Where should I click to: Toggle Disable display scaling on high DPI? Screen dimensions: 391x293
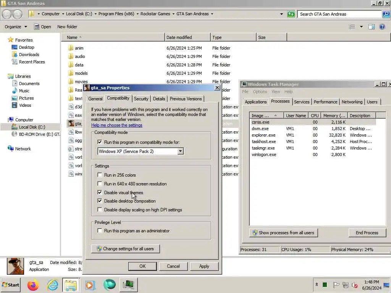(100, 209)
